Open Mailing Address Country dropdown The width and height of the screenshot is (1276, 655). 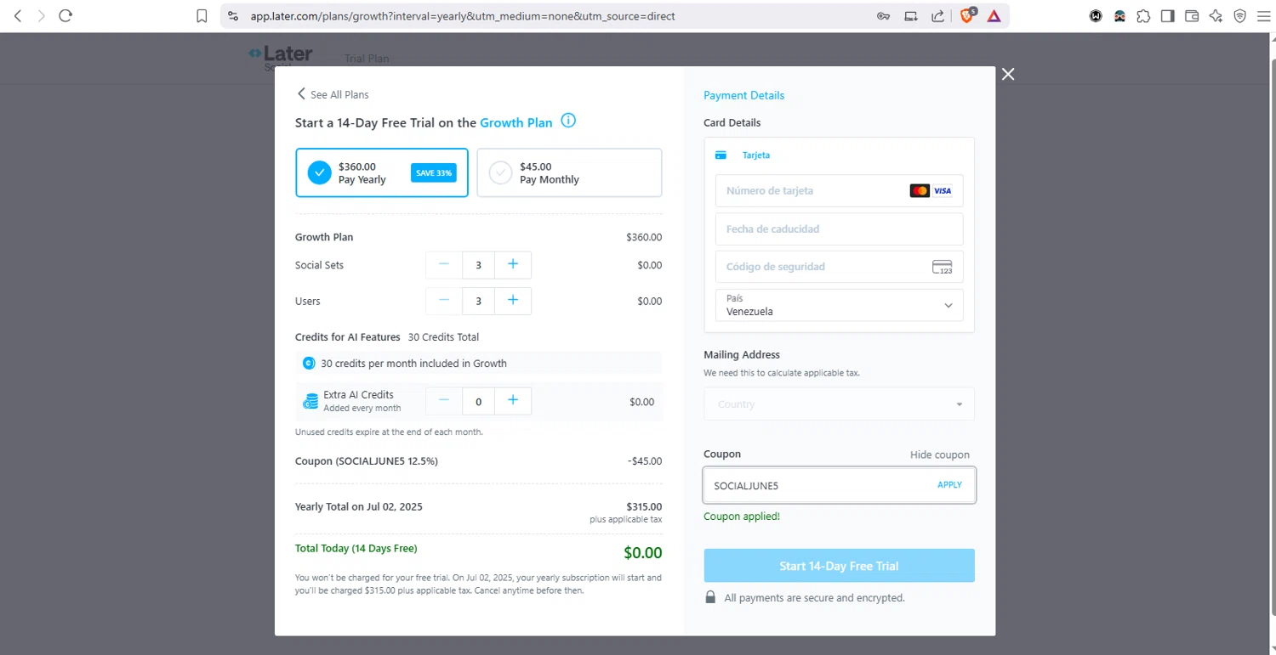[839, 404]
